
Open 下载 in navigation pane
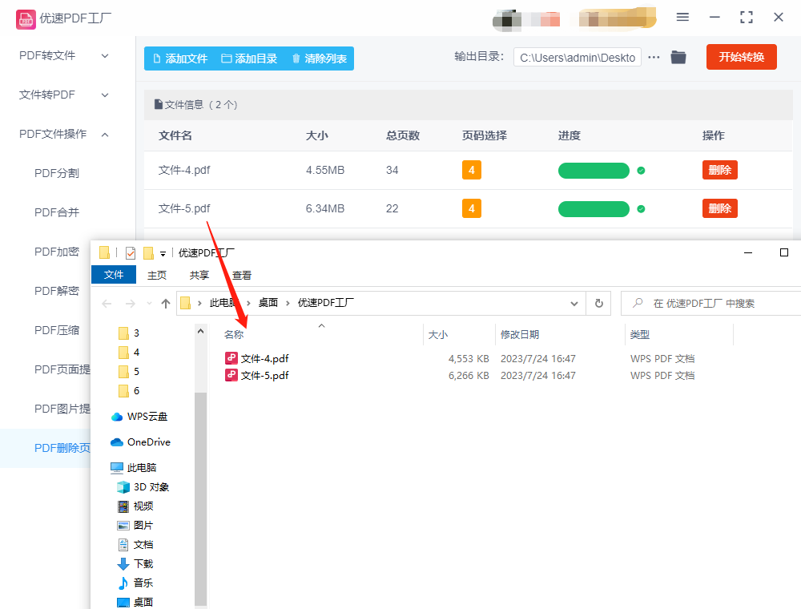[x=135, y=563]
